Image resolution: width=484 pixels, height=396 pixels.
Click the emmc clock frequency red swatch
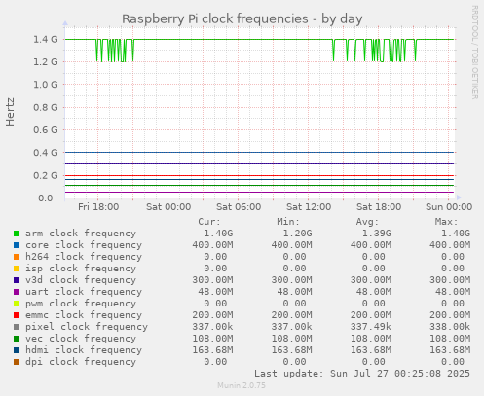pyautogui.click(x=17, y=315)
